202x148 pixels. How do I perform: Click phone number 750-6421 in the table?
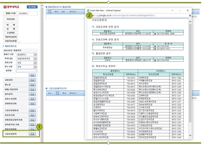tap(131, 123)
